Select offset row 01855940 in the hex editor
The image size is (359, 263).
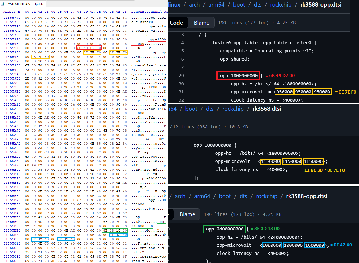pyautogui.click(x=12, y=48)
